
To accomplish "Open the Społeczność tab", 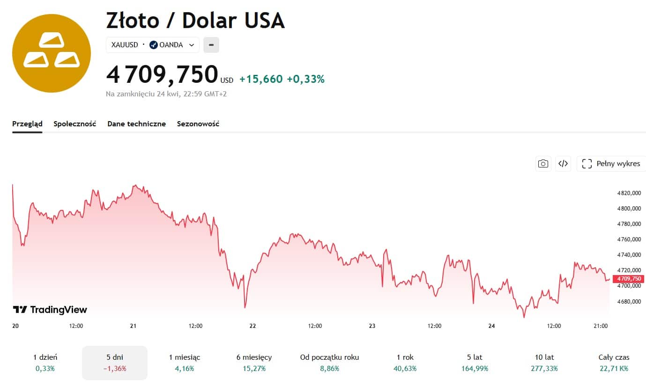I will pyautogui.click(x=75, y=124).
